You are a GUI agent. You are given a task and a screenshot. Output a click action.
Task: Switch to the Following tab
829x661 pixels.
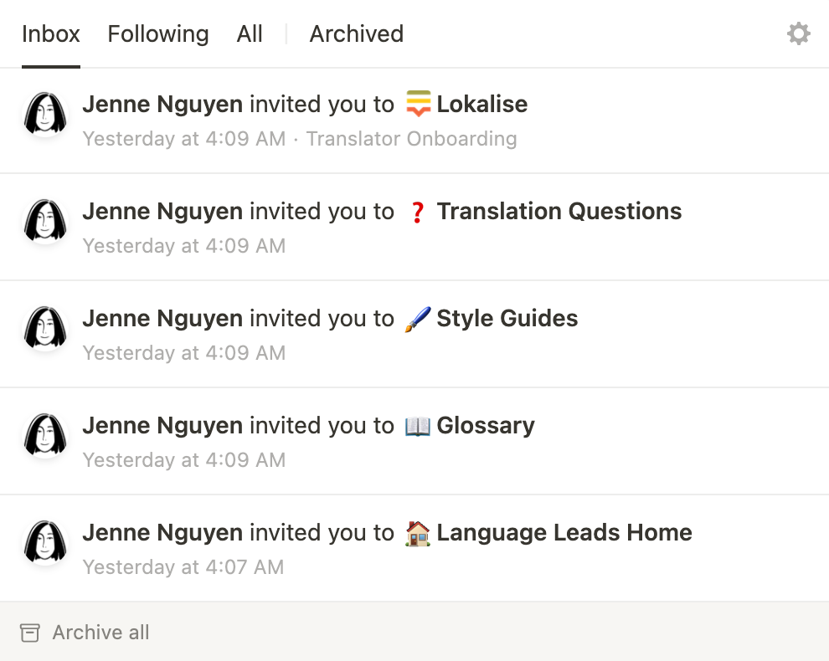[x=158, y=33]
